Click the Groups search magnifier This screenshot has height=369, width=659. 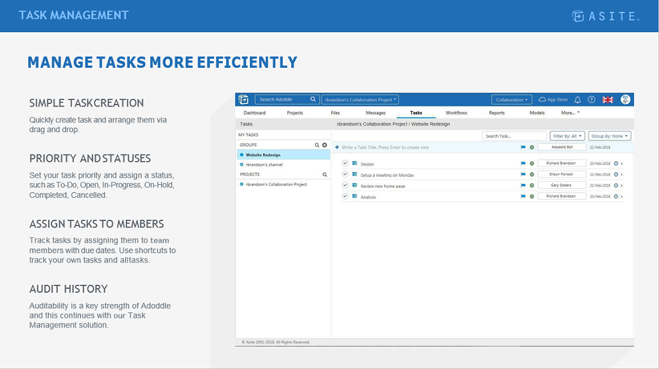click(x=317, y=145)
